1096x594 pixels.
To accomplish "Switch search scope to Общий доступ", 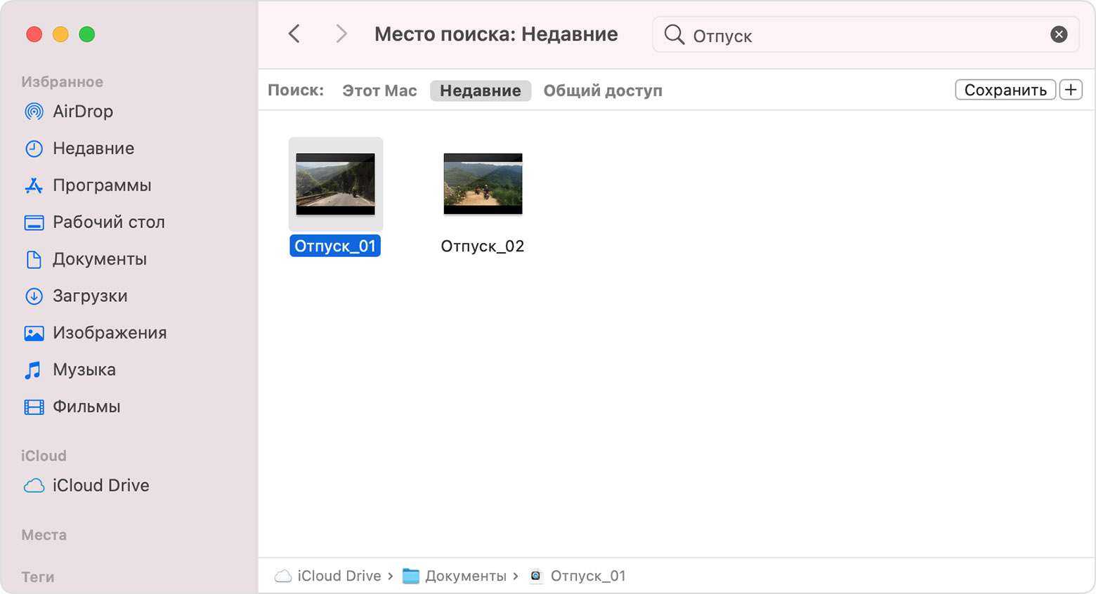I will 602,91.
